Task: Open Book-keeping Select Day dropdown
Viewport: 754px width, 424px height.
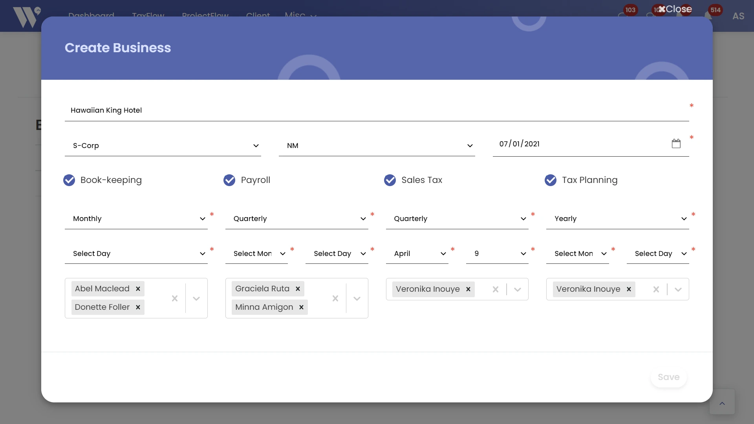Action: point(136,254)
